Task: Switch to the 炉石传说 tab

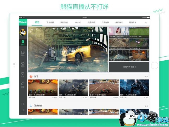Action: pos(64,22)
